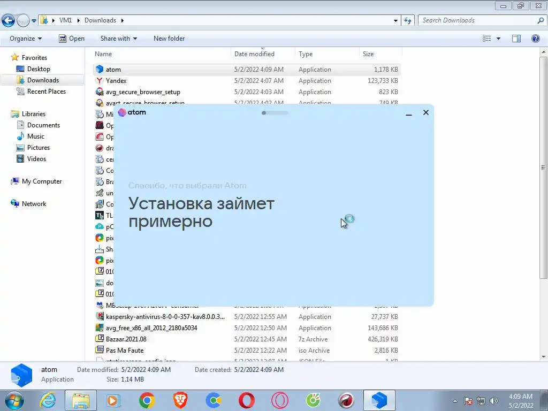The image size is (548, 411).
Task: Sort by Date modified column header
Action: coord(254,54)
